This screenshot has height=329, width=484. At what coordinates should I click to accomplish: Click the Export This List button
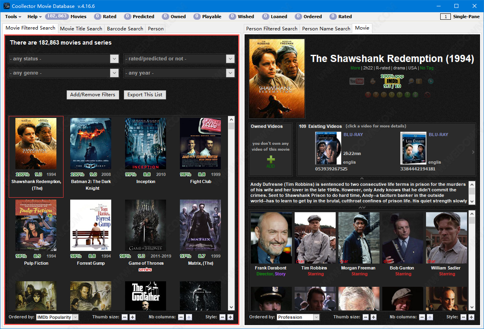tap(145, 95)
